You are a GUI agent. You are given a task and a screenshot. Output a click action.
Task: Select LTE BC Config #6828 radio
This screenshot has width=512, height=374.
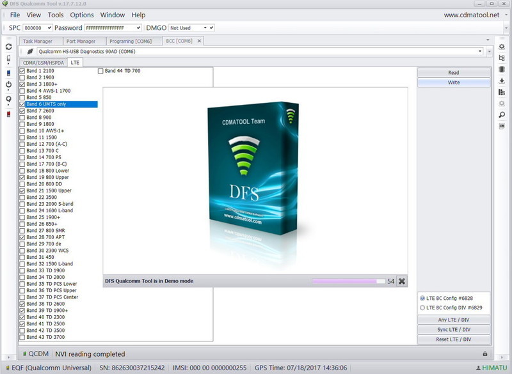pos(422,298)
